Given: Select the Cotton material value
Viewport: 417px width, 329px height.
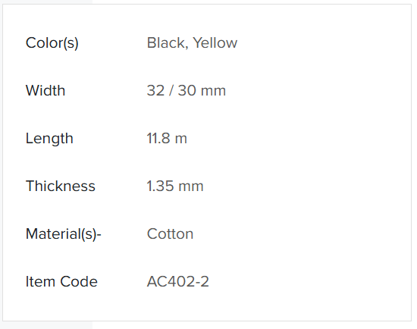Looking at the screenshot, I should pos(170,234).
